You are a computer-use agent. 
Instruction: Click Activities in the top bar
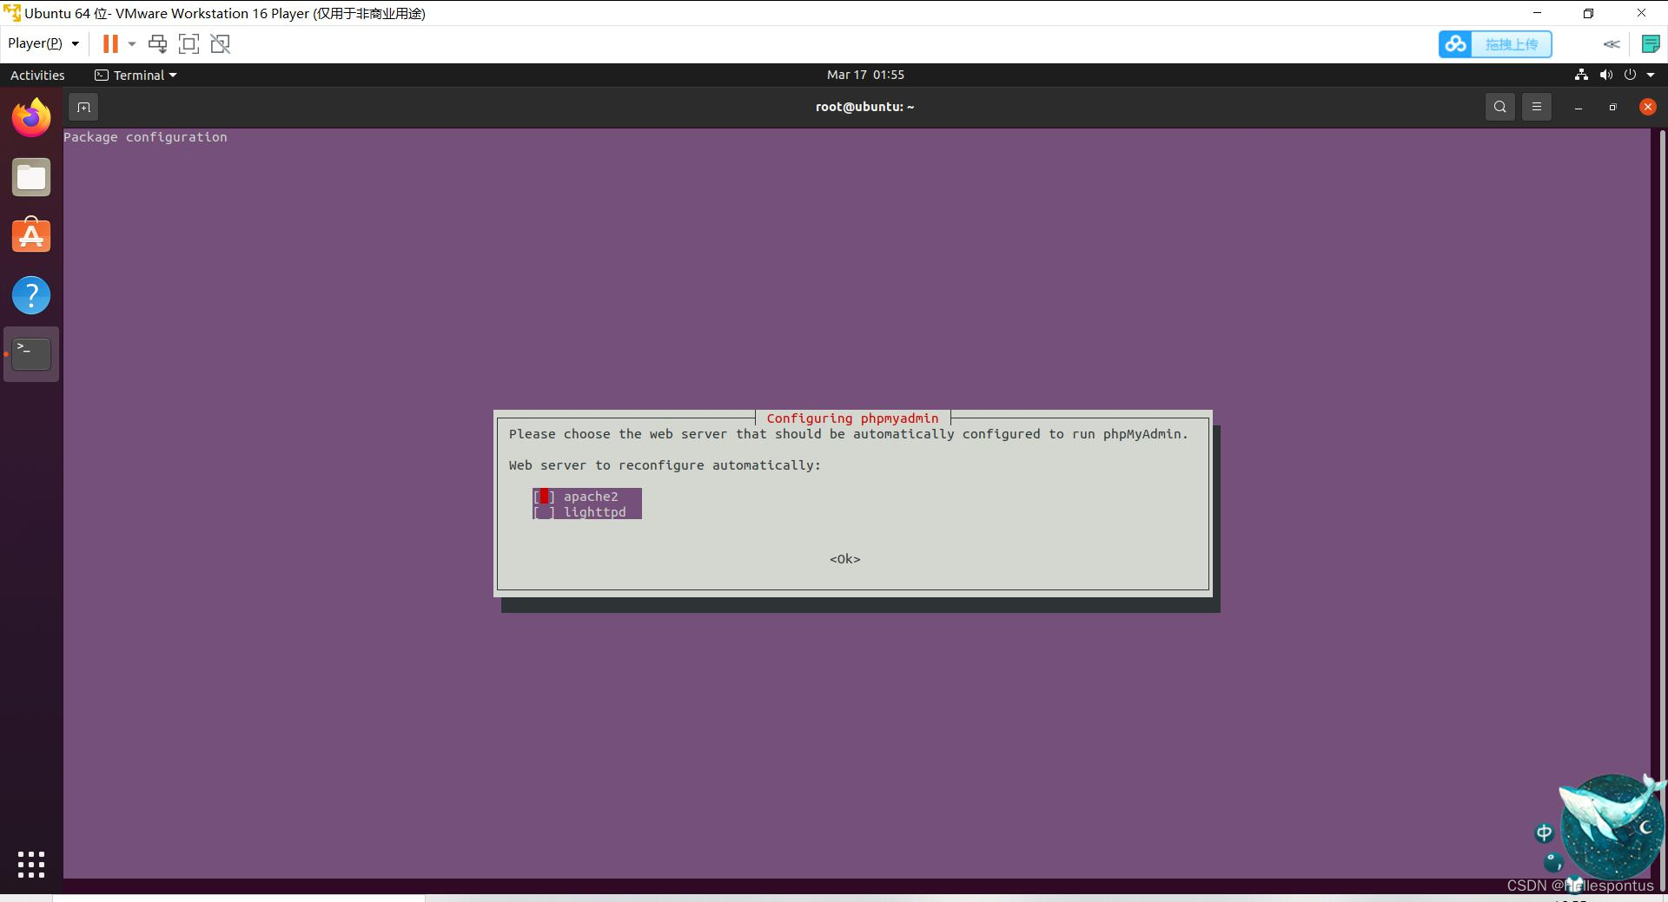(x=37, y=75)
